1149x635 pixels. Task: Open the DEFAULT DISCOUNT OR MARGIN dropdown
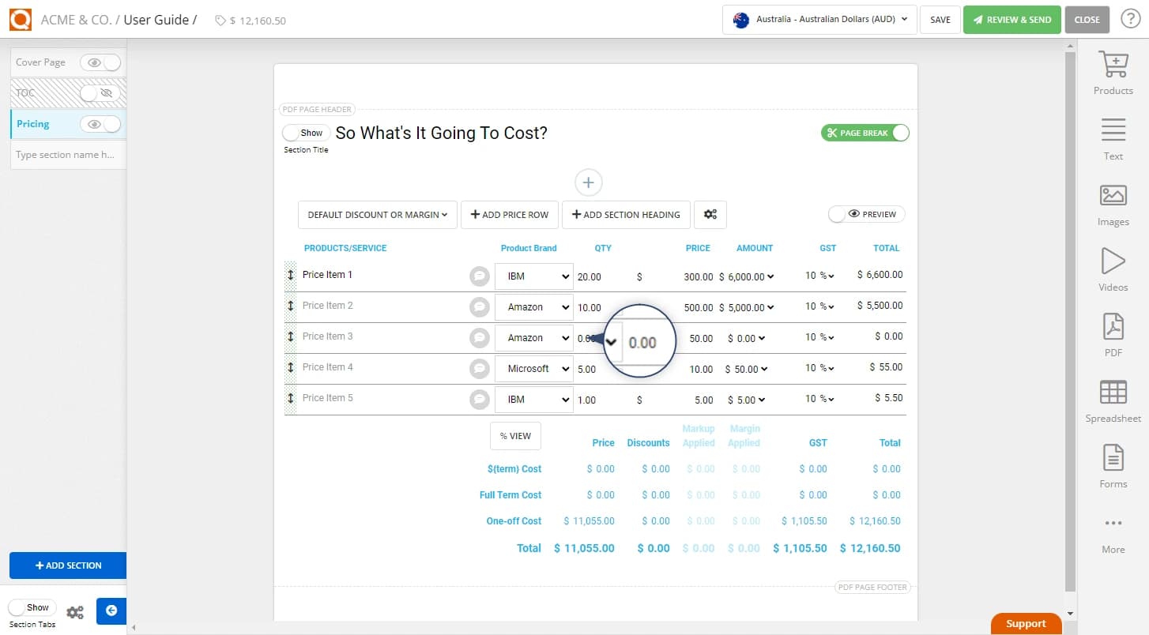377,214
